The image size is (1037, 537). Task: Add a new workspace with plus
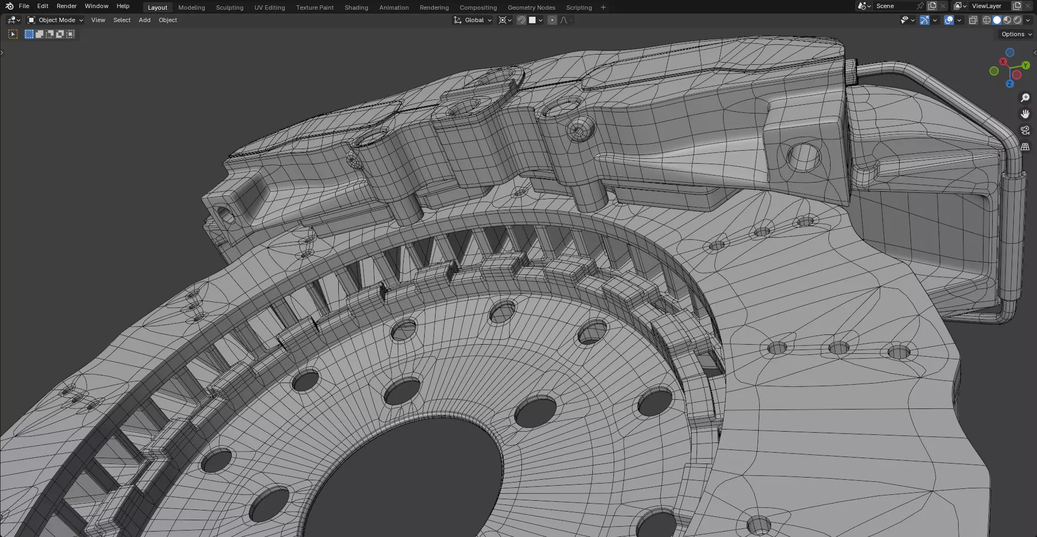point(603,8)
